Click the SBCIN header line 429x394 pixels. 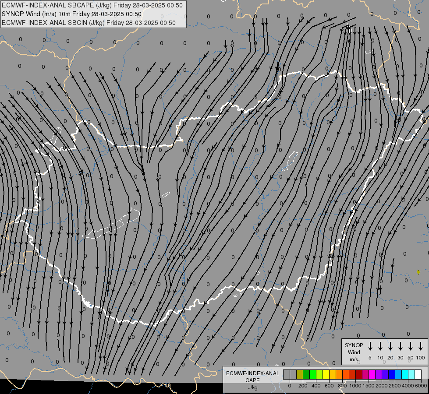point(89,23)
